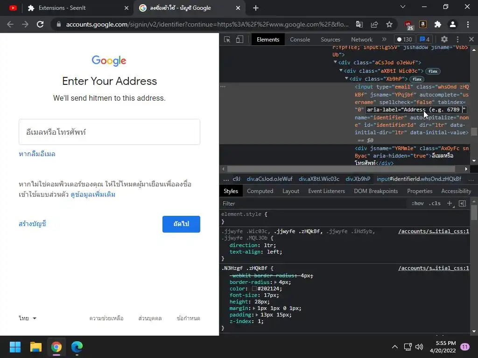
Task: Click the address bar URL
Action: 207,24
